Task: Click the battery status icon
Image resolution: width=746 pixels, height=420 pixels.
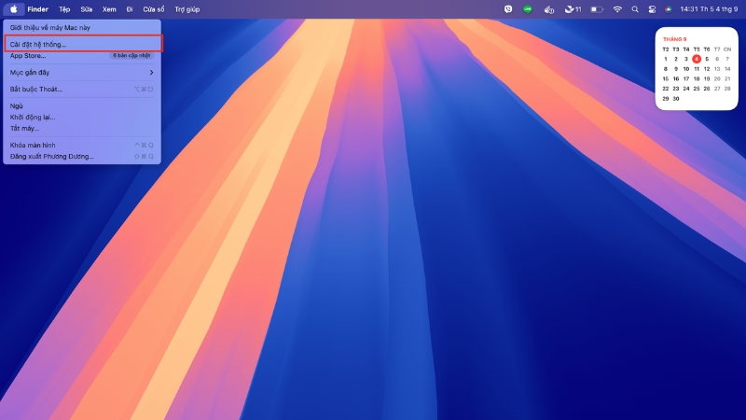Action: [x=595, y=8]
